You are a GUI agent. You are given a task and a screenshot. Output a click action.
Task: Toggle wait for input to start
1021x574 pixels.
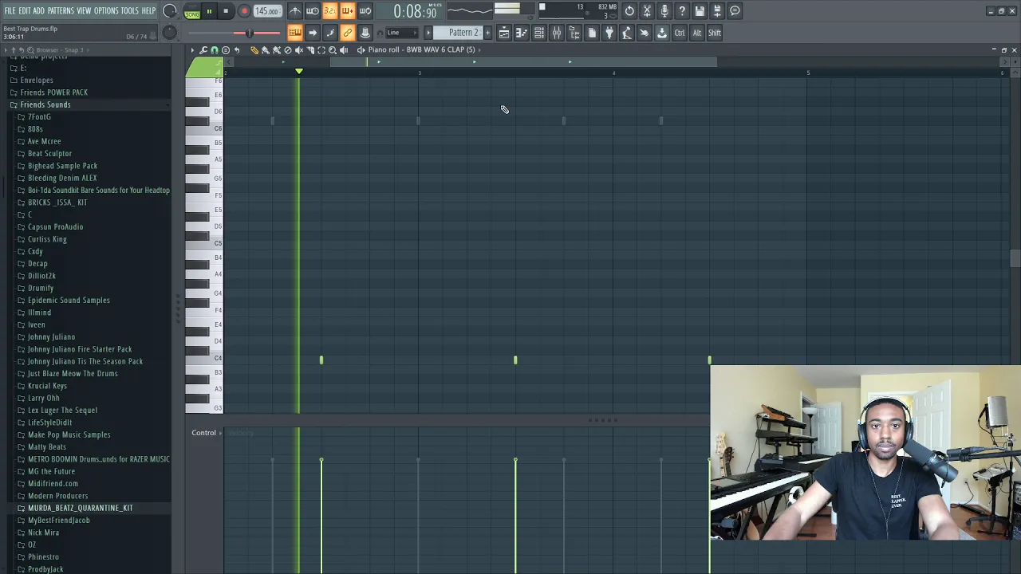click(x=313, y=11)
